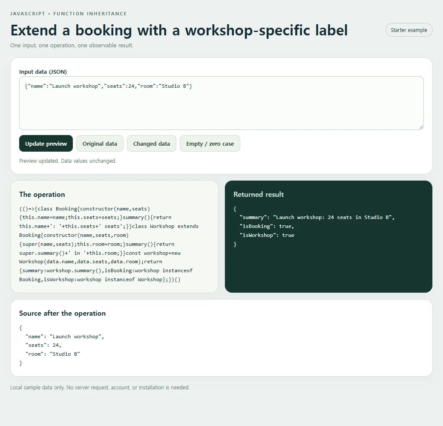Click the code line 'Booking{constructor(name,seats,room)'
443x426 pixels.
[x=74, y=235]
